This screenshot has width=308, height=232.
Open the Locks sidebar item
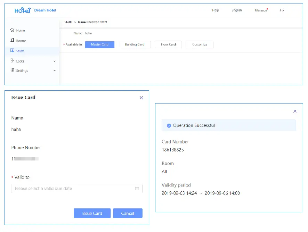20,61
